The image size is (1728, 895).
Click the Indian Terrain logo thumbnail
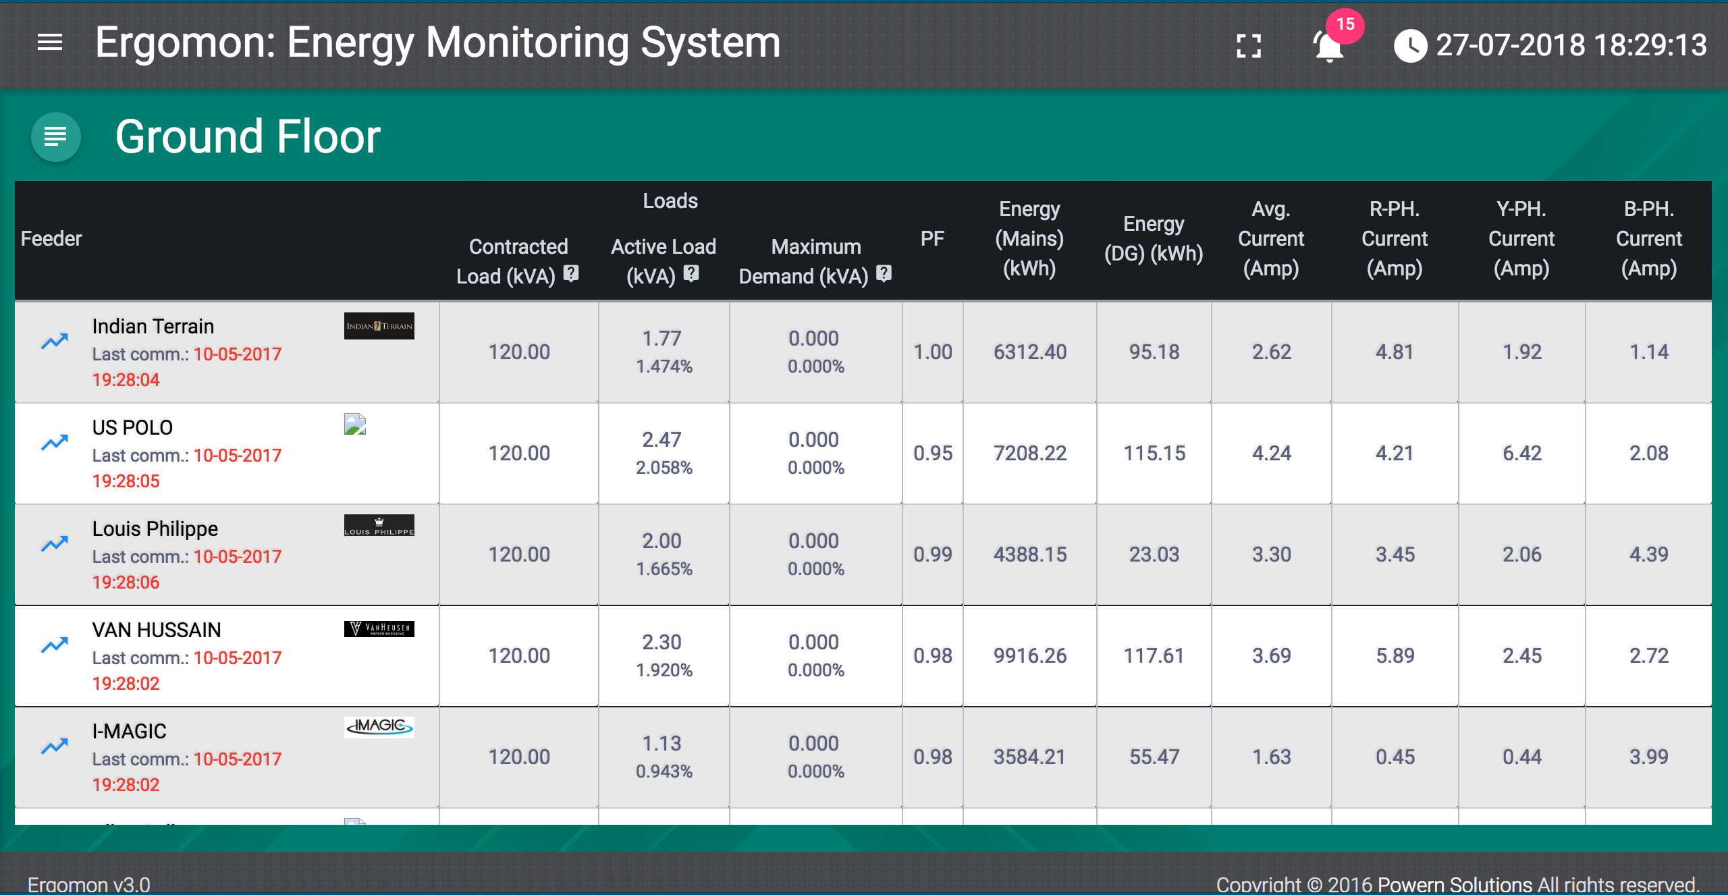pyautogui.click(x=379, y=326)
